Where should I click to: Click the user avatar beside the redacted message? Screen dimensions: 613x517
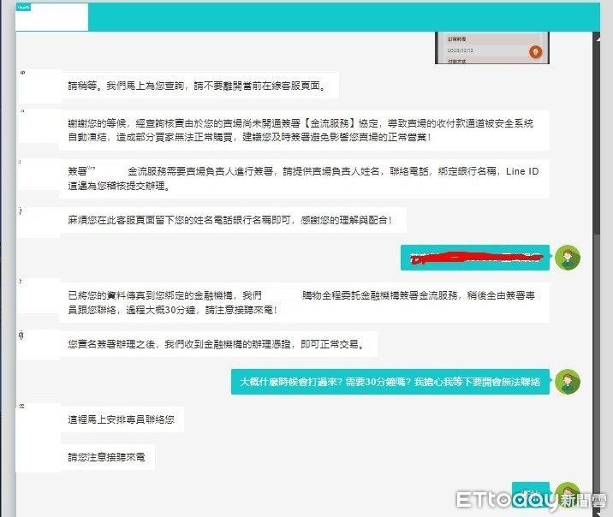[567, 257]
